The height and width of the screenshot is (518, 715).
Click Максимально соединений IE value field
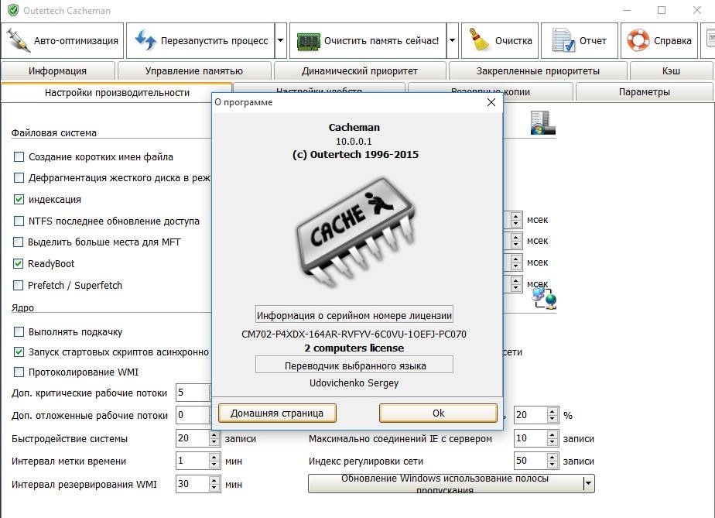click(530, 438)
